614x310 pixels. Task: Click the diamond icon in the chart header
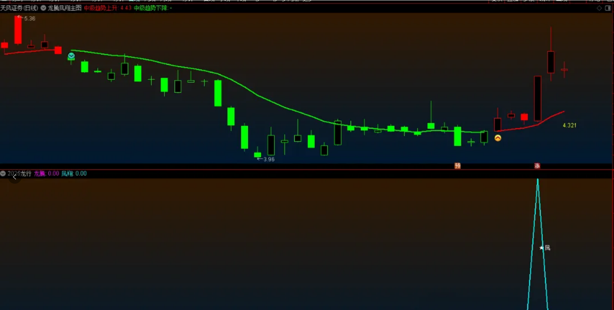(599, 8)
